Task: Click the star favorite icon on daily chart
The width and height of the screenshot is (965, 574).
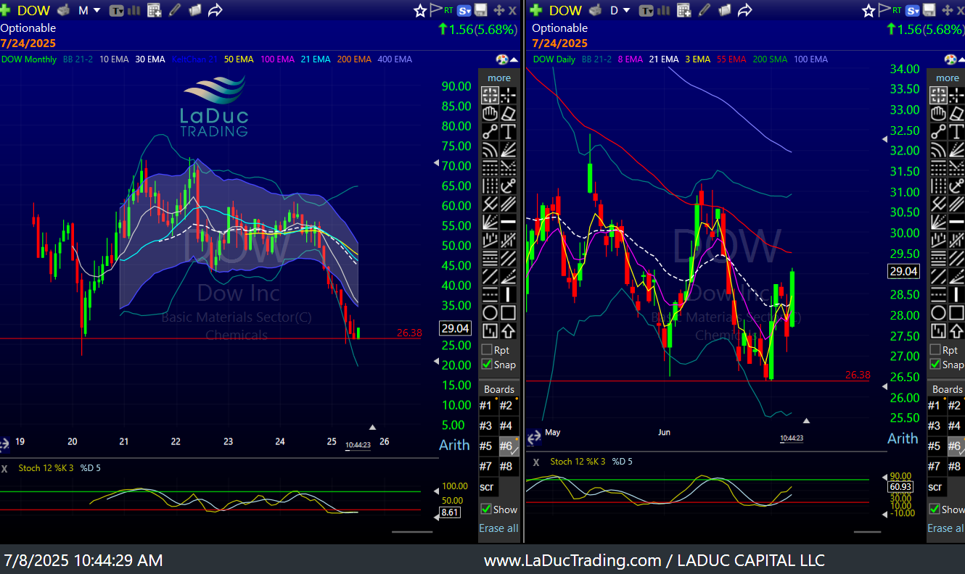Action: 869,10
